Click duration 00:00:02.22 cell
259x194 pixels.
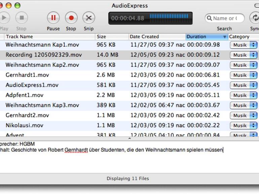pyautogui.click(x=203, y=125)
